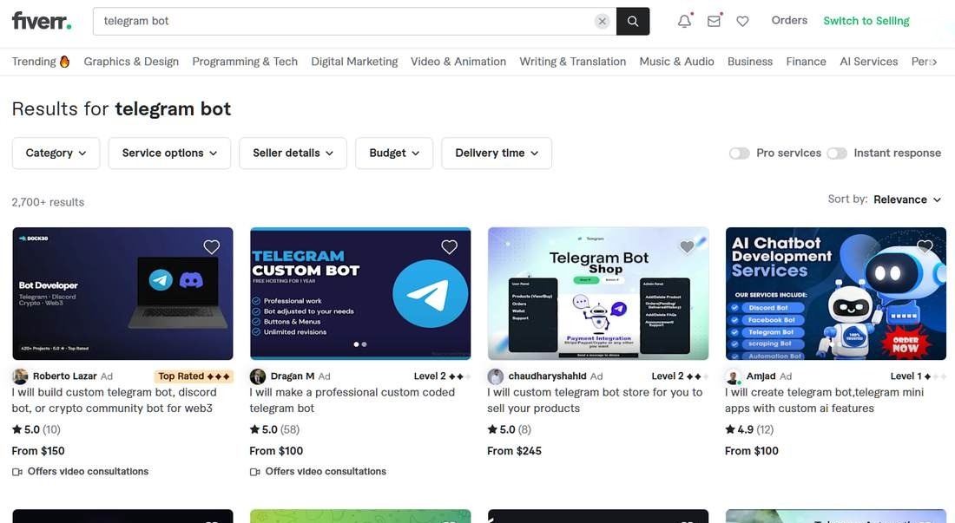Expand the Seller details filter
The width and height of the screenshot is (955, 523).
click(x=293, y=154)
